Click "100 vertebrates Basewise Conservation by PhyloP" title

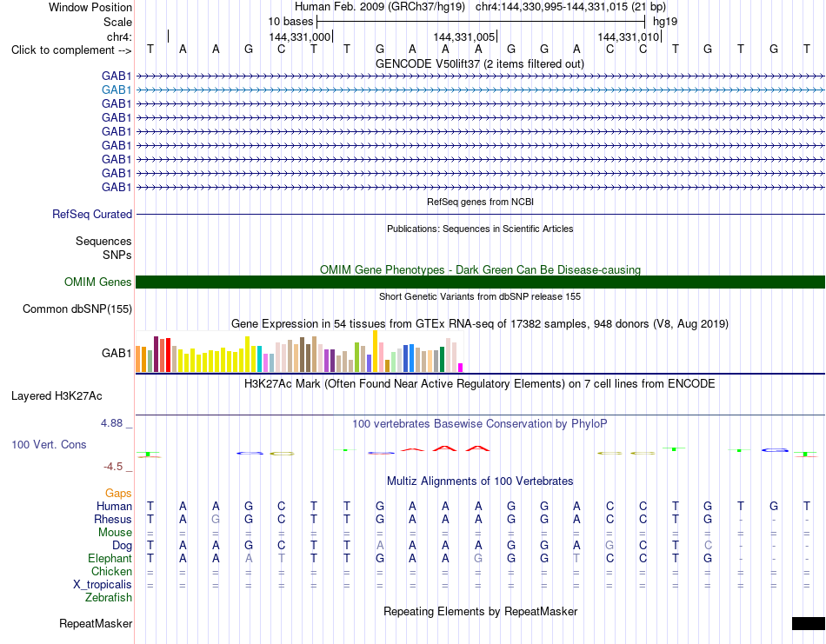[480, 423]
